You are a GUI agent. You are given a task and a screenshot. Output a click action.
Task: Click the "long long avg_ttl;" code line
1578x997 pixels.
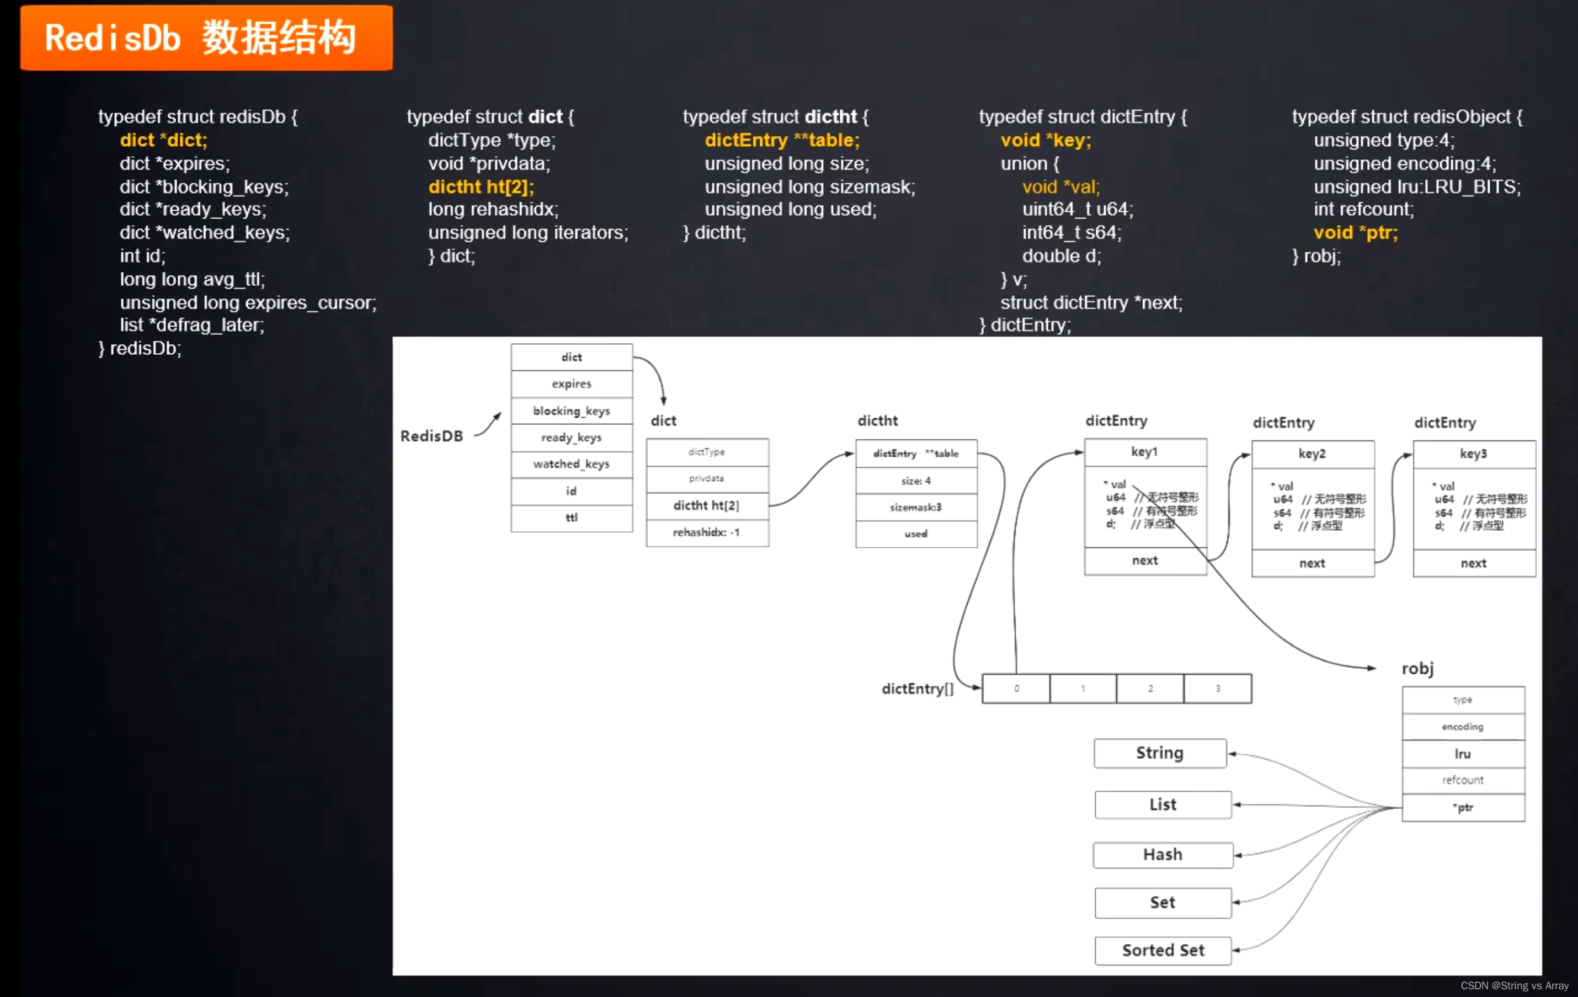click(x=192, y=279)
